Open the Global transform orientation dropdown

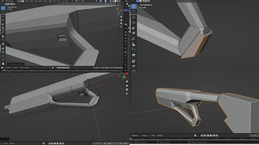click(x=66, y=1)
